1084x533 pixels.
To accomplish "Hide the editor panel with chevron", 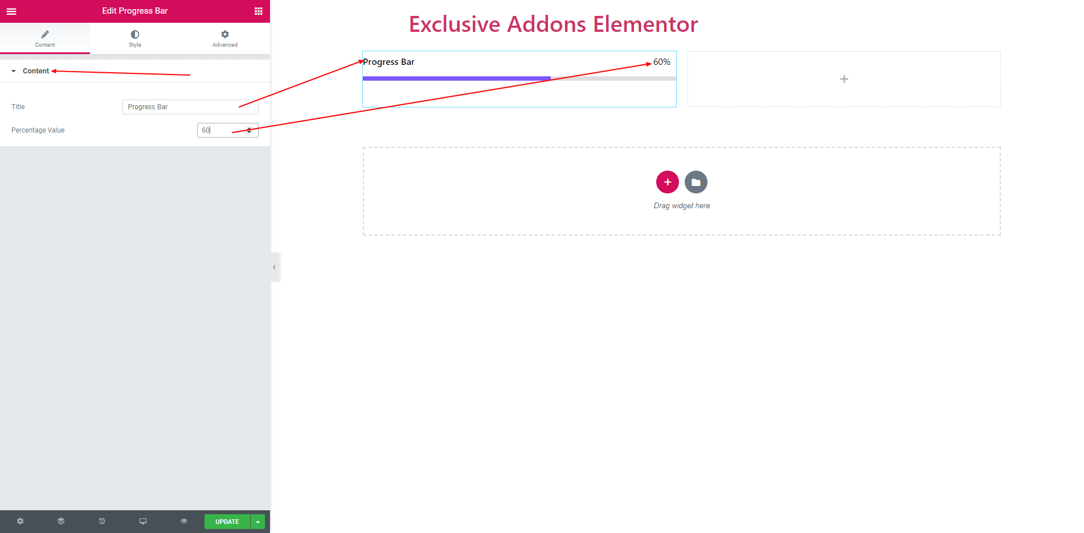I will tap(275, 267).
